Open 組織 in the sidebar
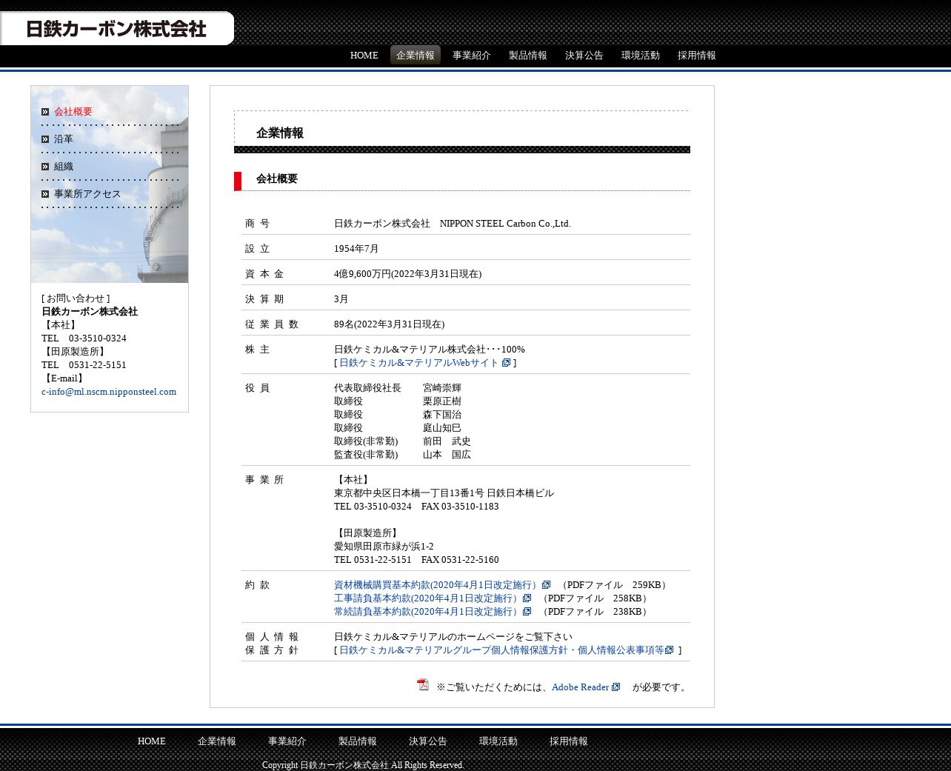 click(64, 167)
